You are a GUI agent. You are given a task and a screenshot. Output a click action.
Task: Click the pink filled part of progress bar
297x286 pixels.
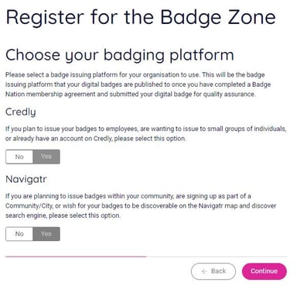76,257
